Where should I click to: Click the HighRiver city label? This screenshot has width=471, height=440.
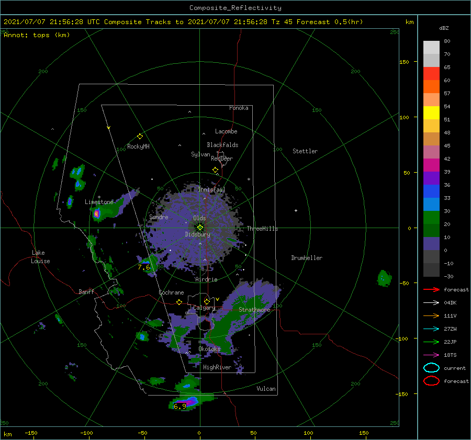(x=217, y=368)
